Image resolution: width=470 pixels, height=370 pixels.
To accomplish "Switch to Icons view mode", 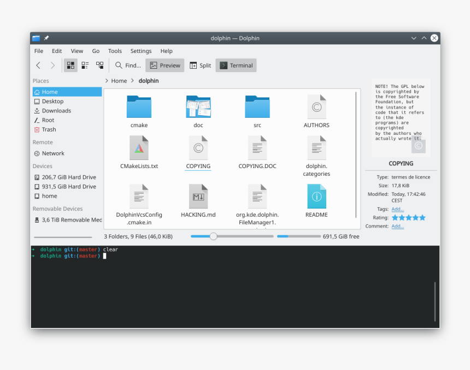I will (x=70, y=65).
